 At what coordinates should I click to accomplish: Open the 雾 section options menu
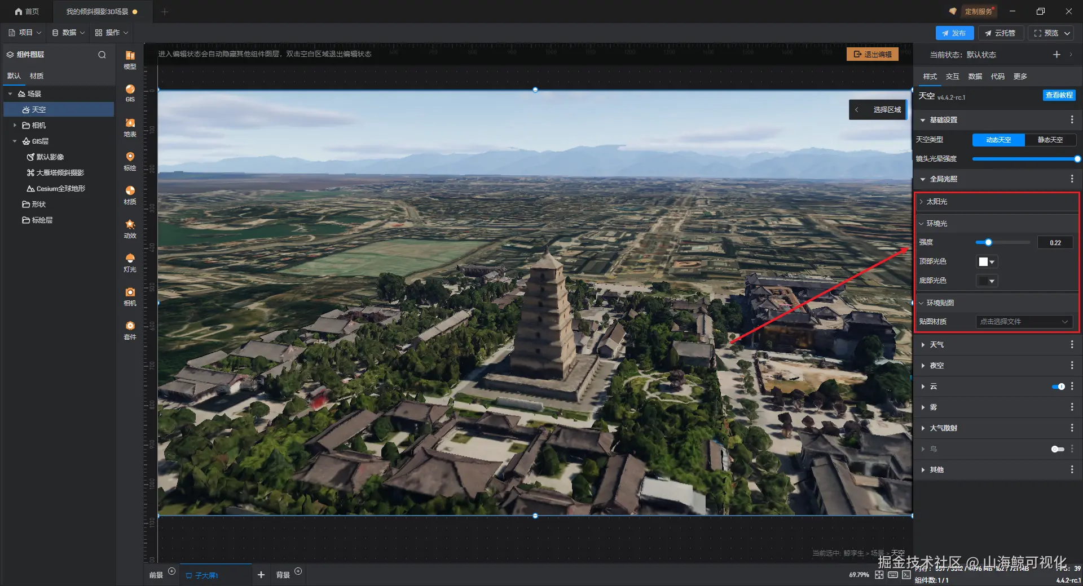pos(1072,407)
